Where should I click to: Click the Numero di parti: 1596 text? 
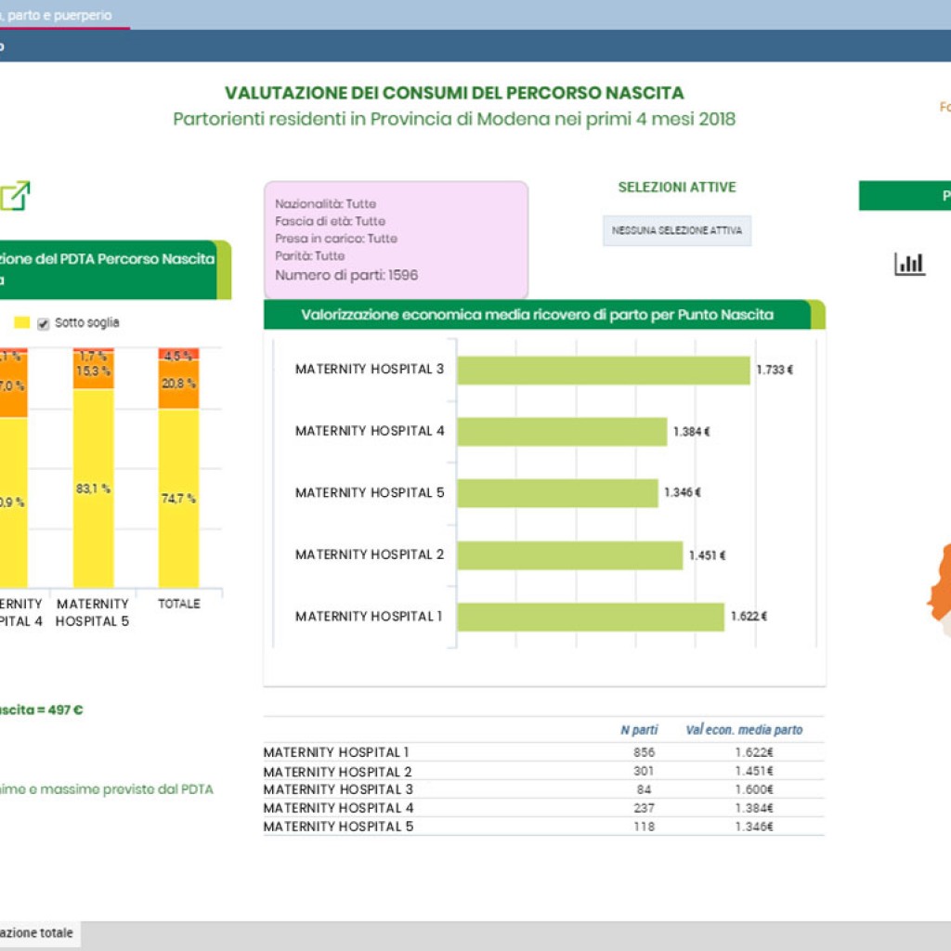click(346, 275)
